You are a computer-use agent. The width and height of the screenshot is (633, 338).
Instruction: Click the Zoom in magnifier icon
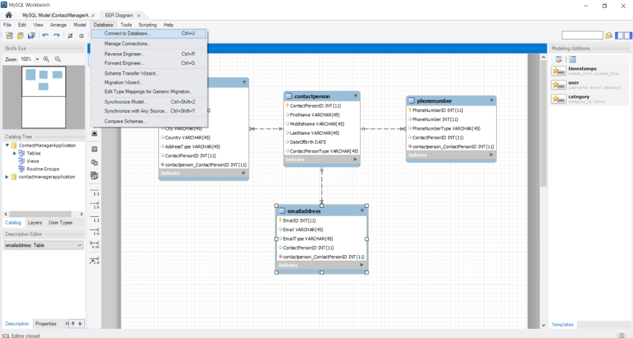pos(46,59)
